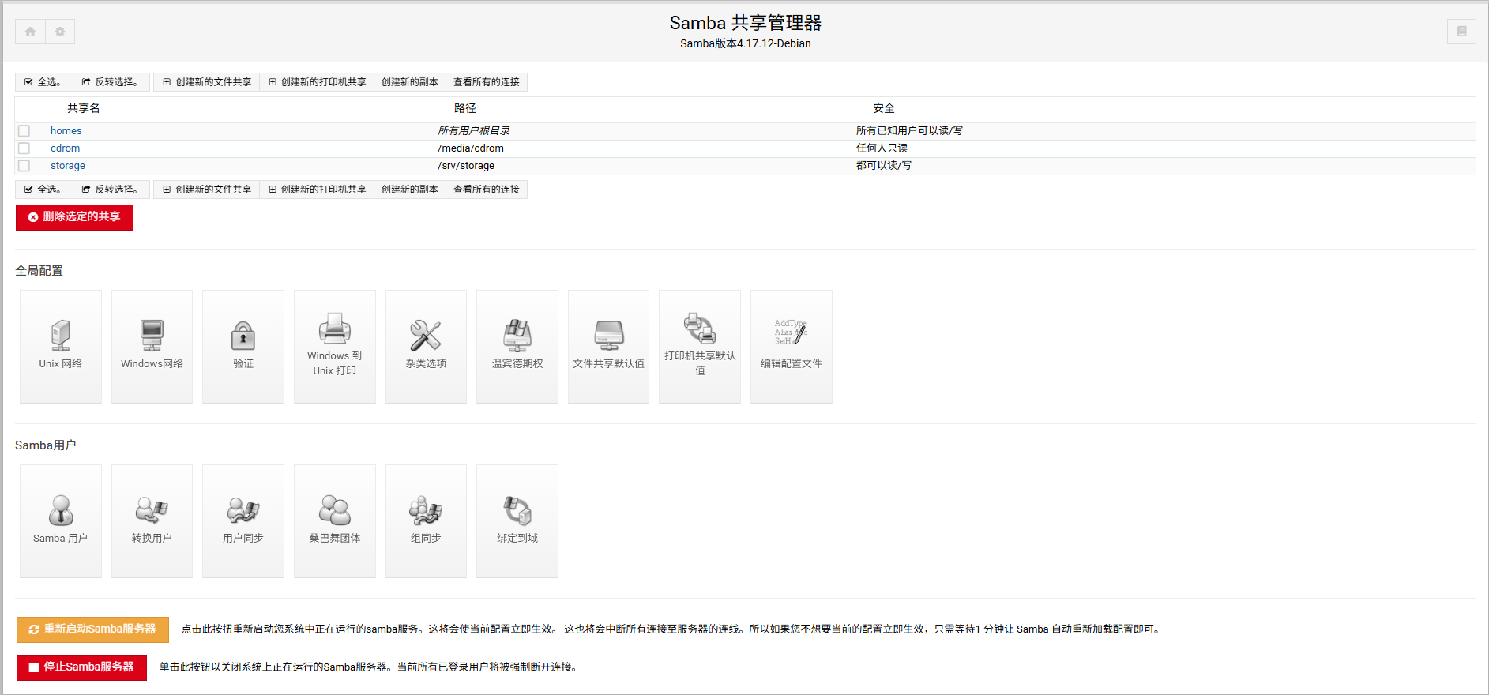Click bottom 创建新的文件共享 button
The width and height of the screenshot is (1489, 695).
click(207, 190)
